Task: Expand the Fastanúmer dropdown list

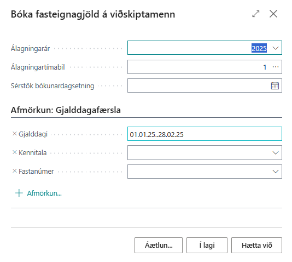Action: [276, 172]
